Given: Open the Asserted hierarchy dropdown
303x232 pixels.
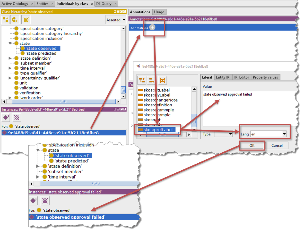Looking at the screenshot, I should (116, 20).
